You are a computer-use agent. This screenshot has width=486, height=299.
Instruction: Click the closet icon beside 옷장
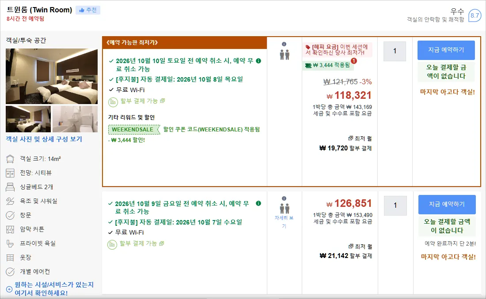10,258
